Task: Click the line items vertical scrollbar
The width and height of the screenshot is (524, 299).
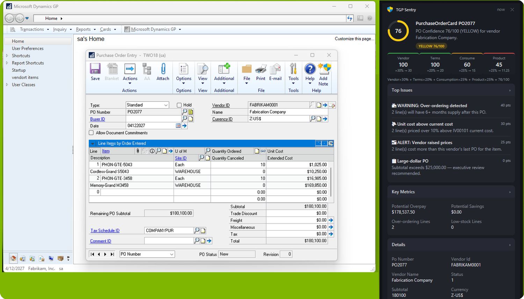Action: click(331, 182)
